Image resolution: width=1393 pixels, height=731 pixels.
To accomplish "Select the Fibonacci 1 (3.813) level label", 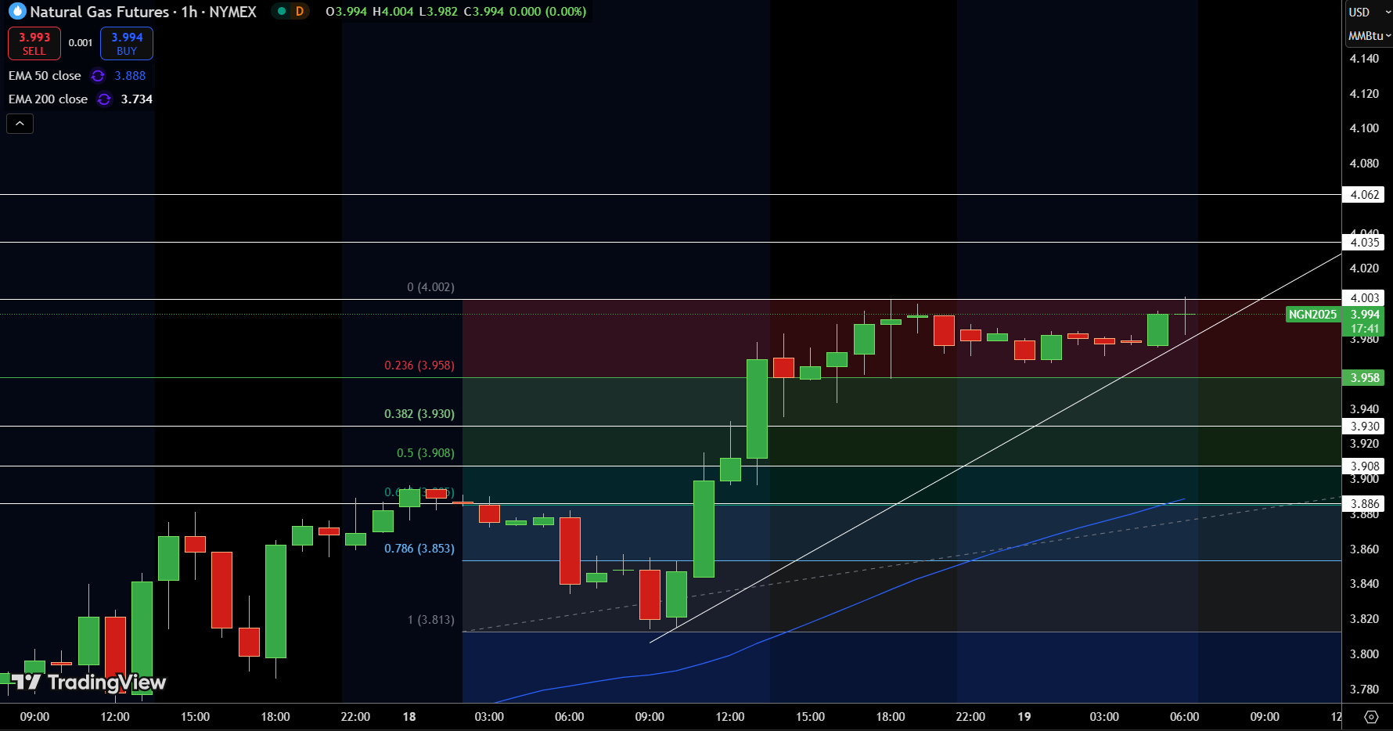I will 430,620.
